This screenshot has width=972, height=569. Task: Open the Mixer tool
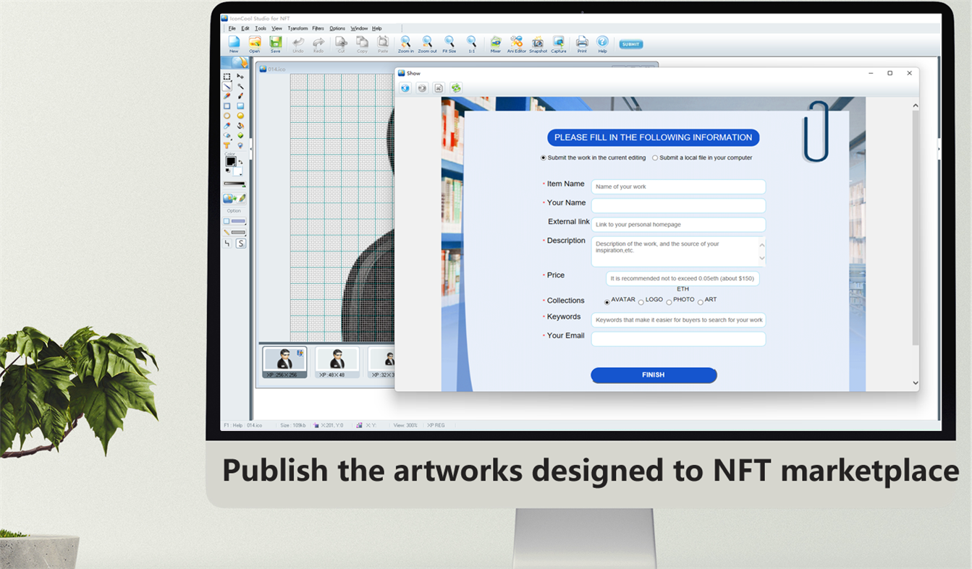coord(495,43)
